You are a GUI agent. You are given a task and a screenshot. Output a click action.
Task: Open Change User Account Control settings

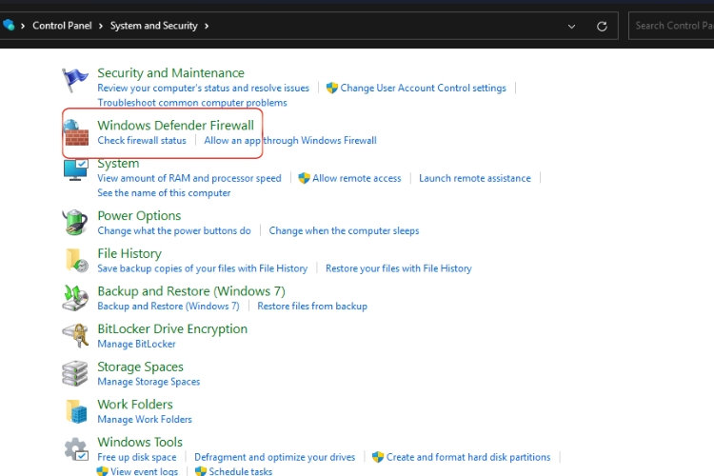[x=423, y=89]
